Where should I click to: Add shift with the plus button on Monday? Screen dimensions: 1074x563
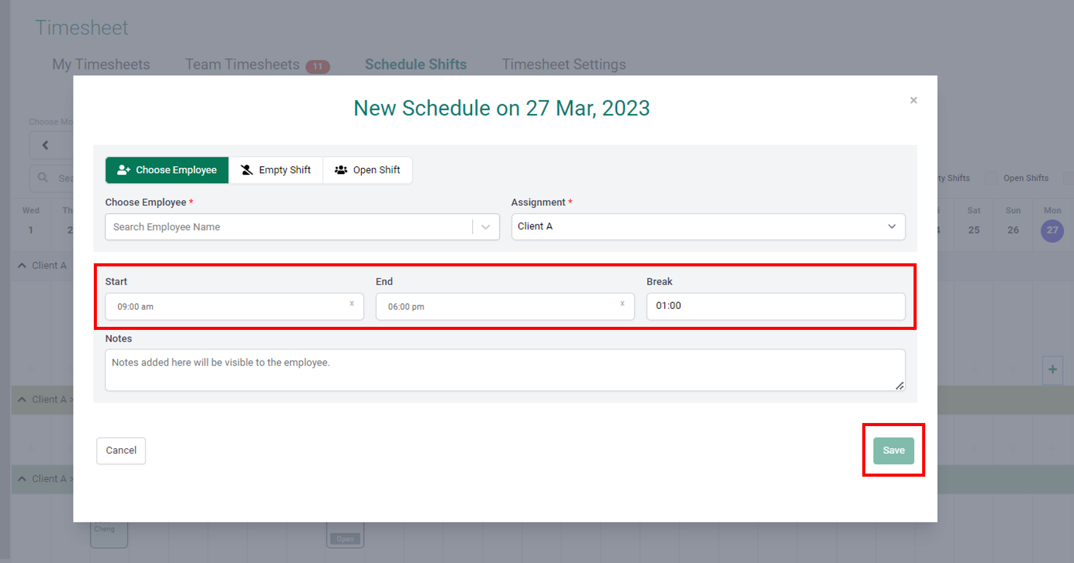coord(1052,370)
